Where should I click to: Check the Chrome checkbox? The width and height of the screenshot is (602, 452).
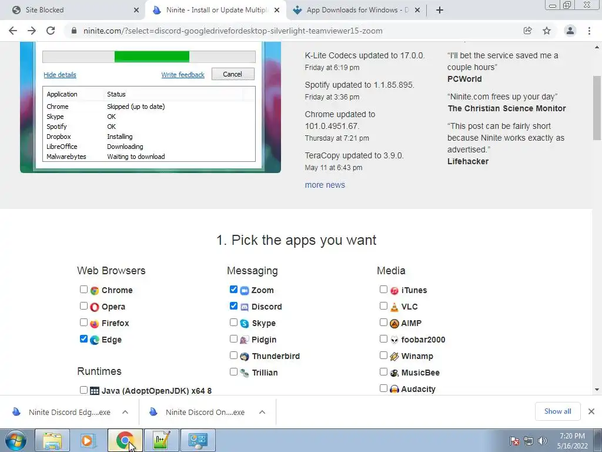click(x=83, y=290)
